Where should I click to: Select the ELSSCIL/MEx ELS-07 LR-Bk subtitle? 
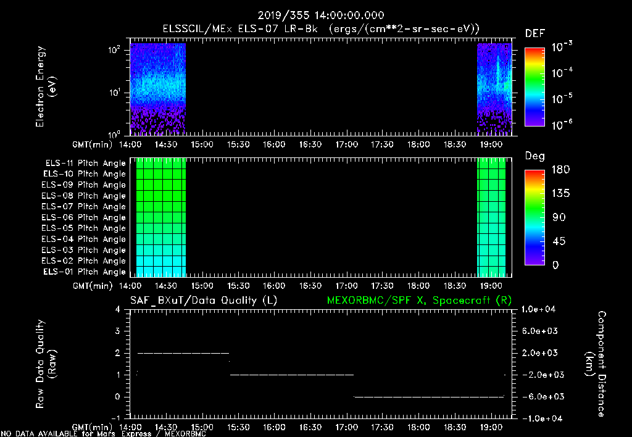tap(321, 29)
